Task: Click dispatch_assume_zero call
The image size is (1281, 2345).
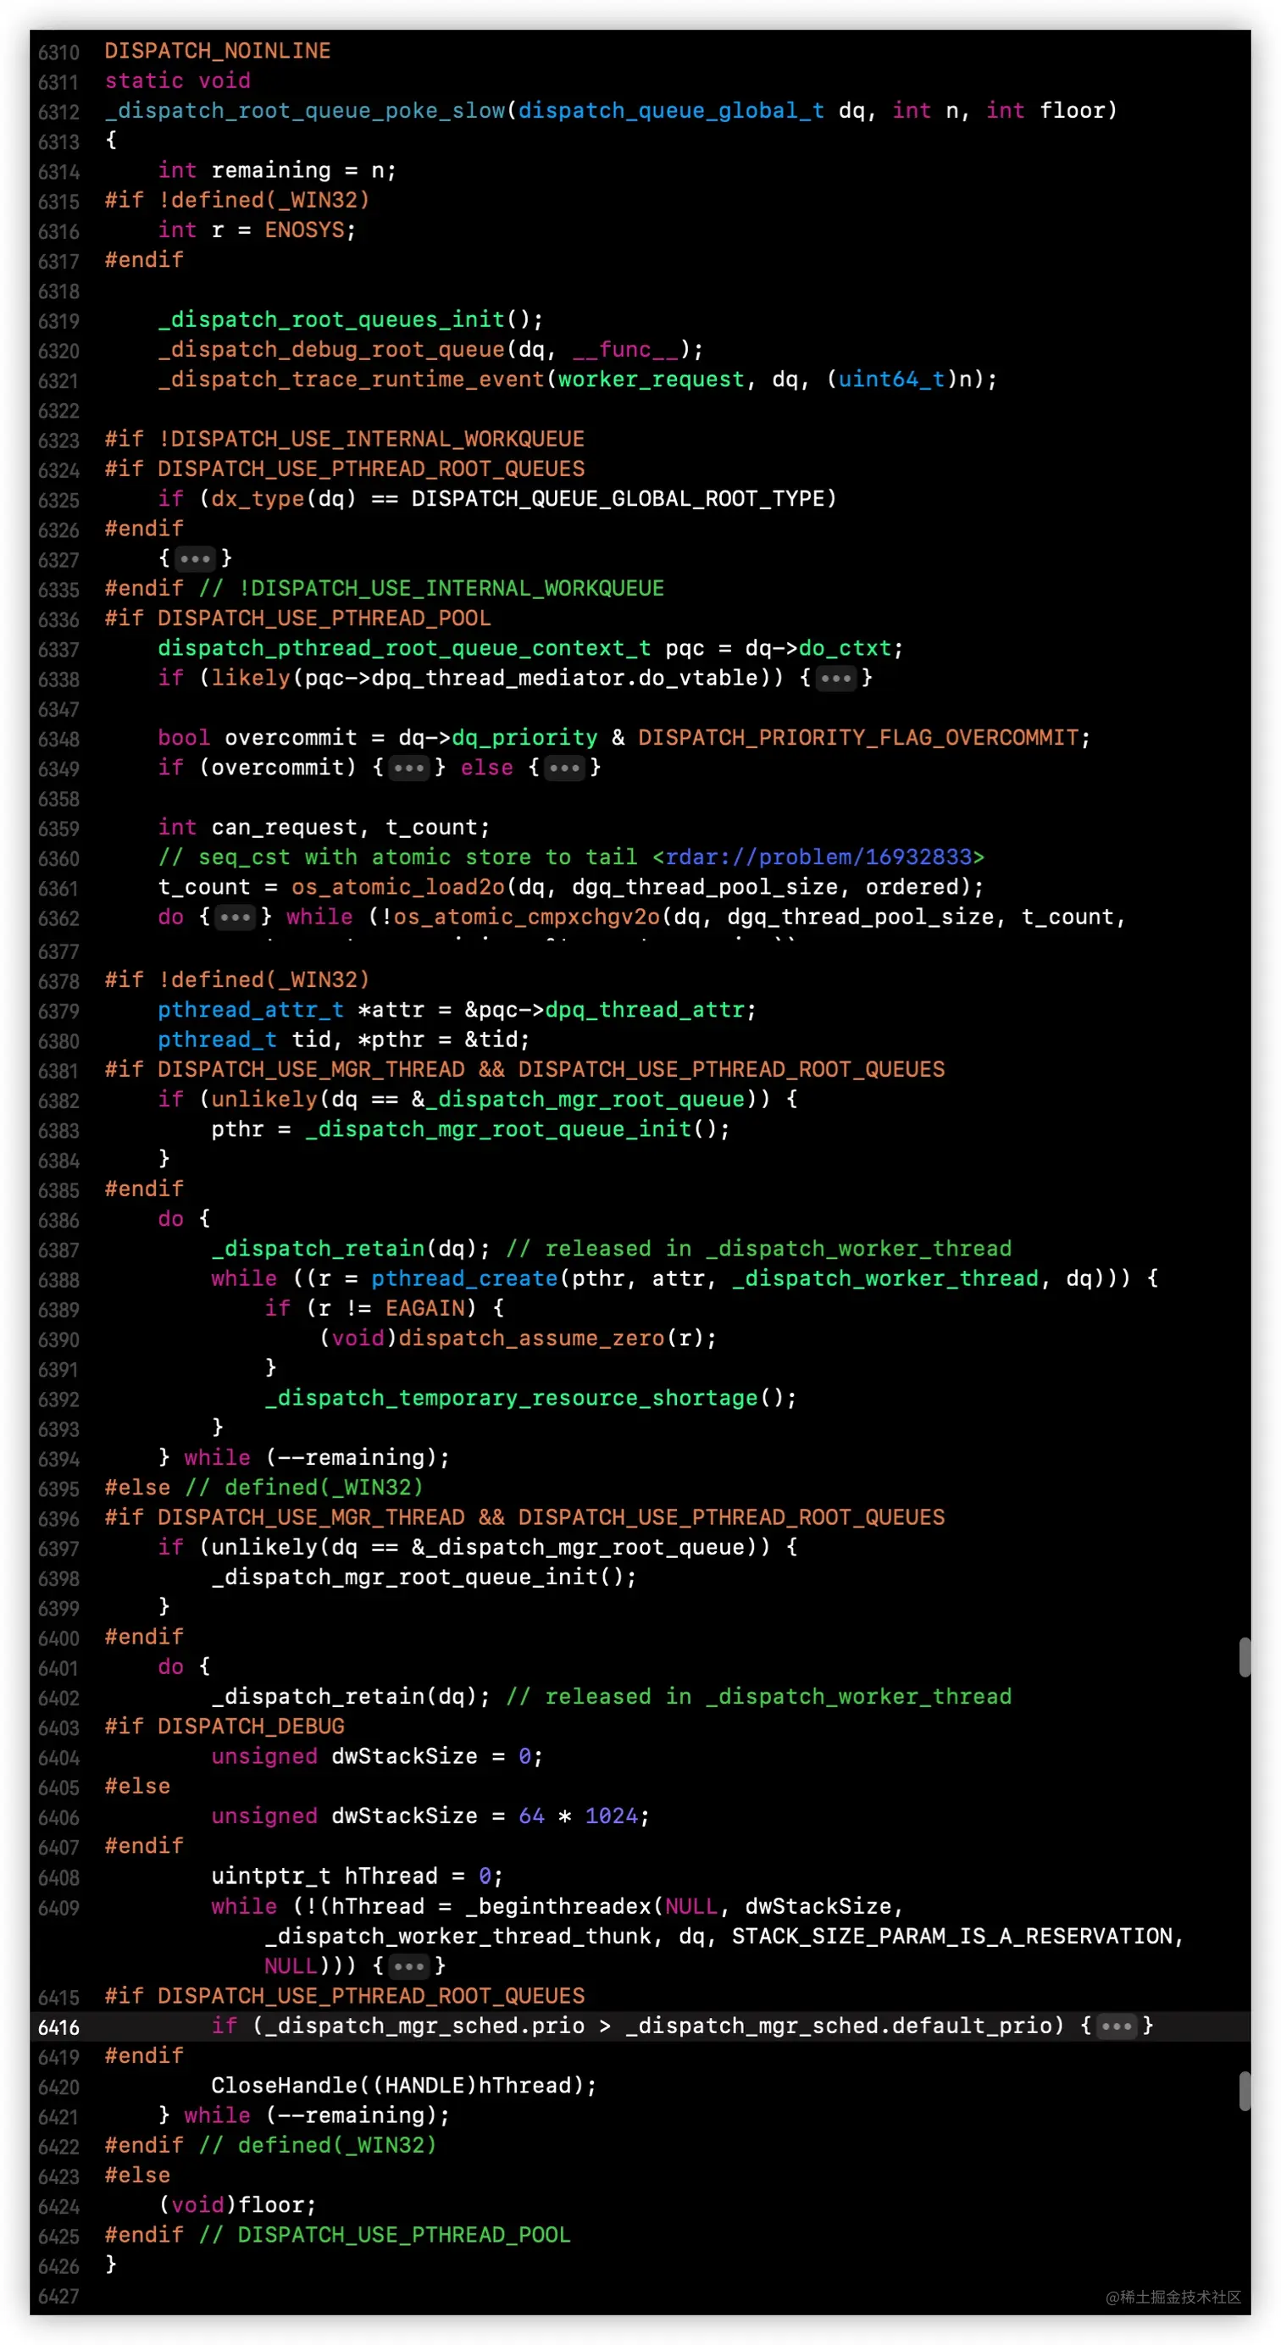Action: coord(532,1339)
